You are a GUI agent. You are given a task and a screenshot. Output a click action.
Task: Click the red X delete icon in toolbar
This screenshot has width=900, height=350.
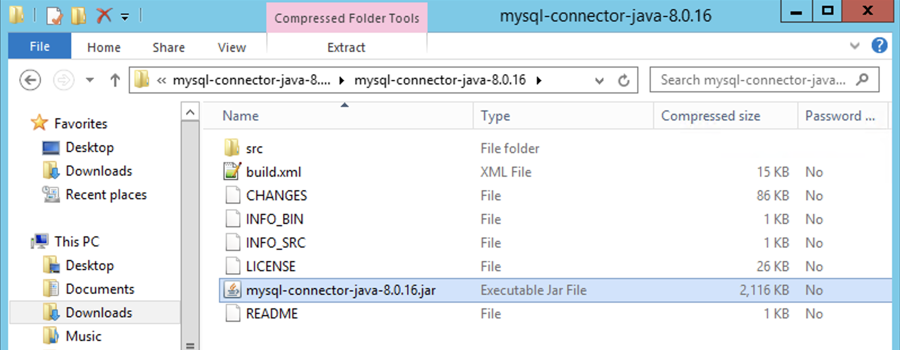tap(104, 16)
